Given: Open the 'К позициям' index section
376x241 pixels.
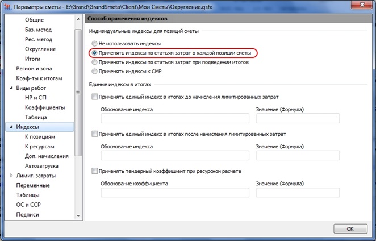Looking at the screenshot, I should [39, 137].
